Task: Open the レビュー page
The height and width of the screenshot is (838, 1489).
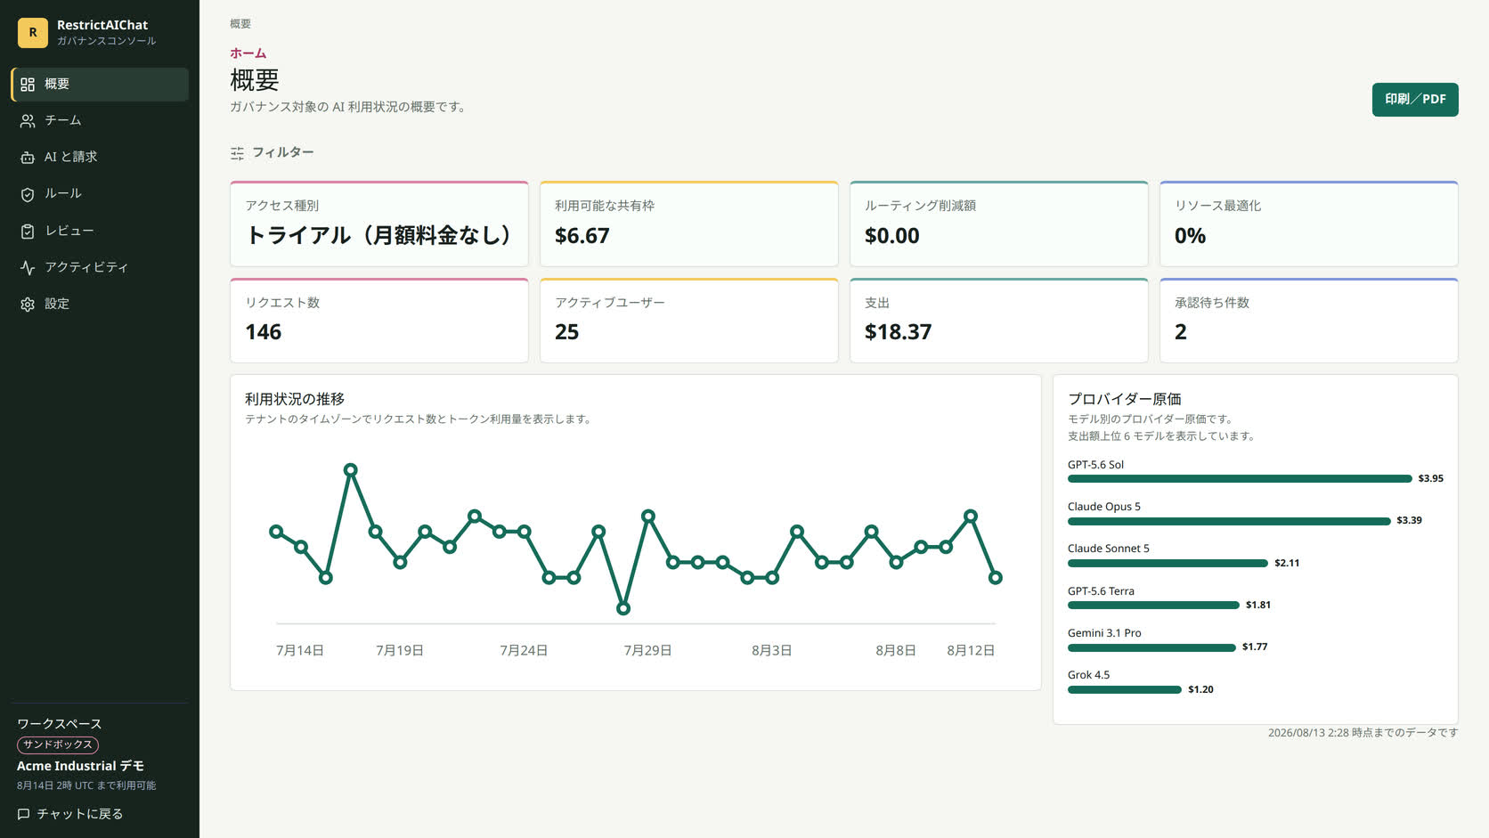Action: pos(100,231)
